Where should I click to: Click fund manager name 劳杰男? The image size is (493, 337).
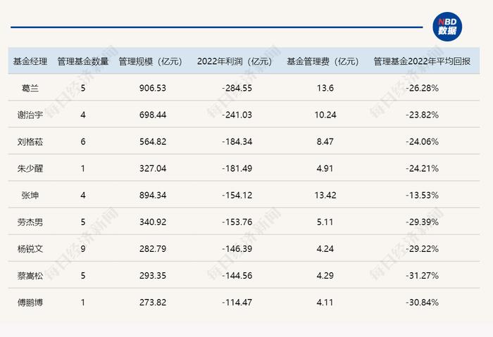30,222
